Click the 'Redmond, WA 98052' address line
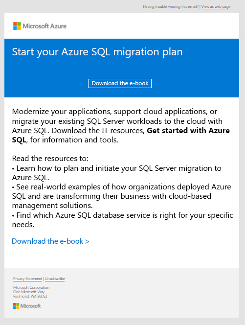The width and height of the screenshot is (245, 325). click(x=30, y=296)
